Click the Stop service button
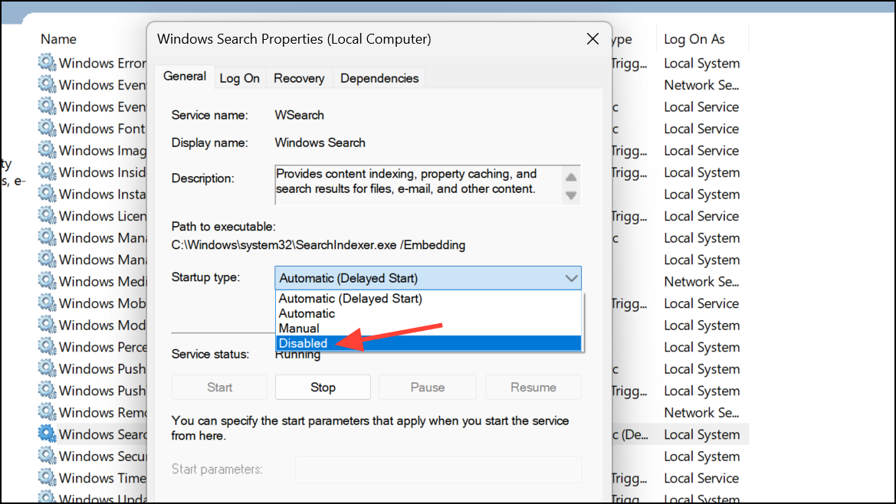This screenshot has height=504, width=896. click(323, 387)
